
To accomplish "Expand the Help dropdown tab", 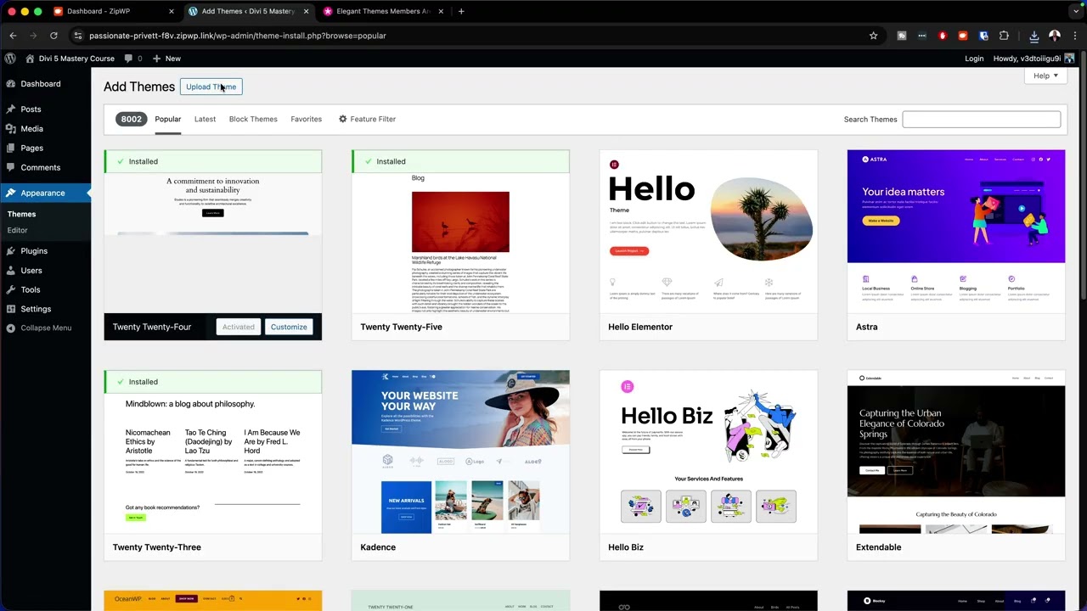I will [1045, 76].
